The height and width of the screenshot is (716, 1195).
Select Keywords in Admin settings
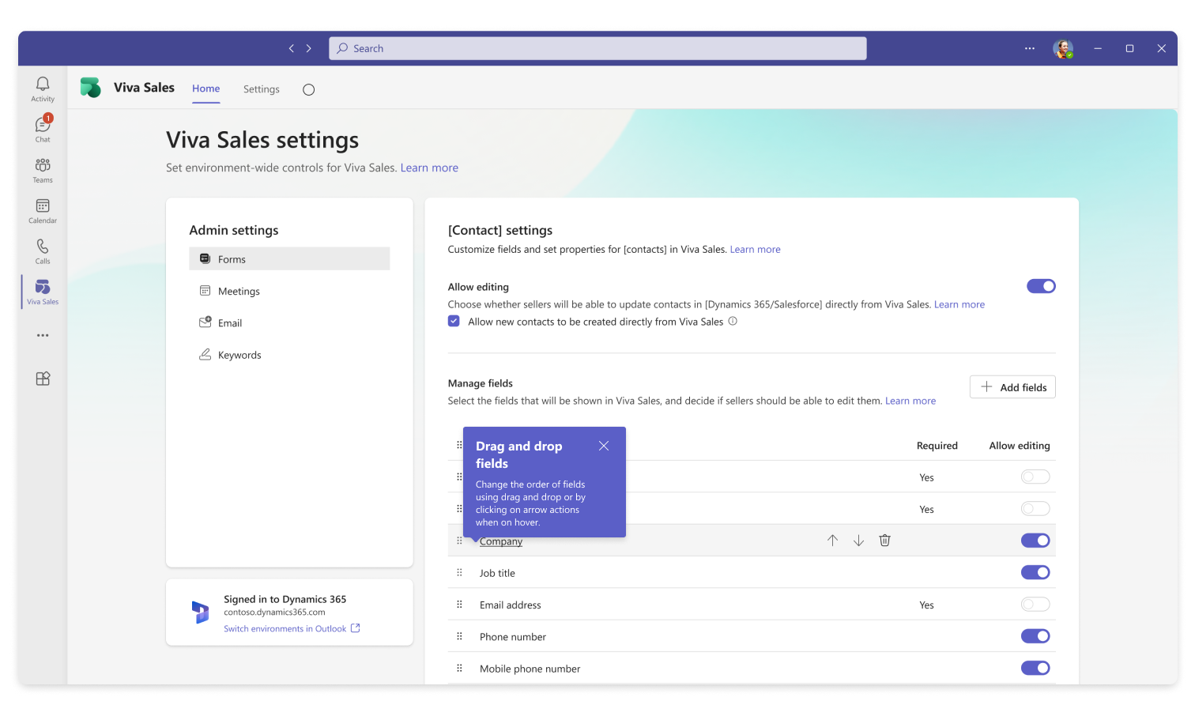pyautogui.click(x=289, y=355)
